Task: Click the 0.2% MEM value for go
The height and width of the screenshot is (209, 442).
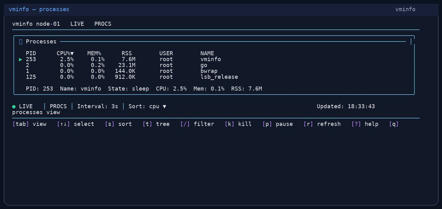Action: pyautogui.click(x=98, y=65)
